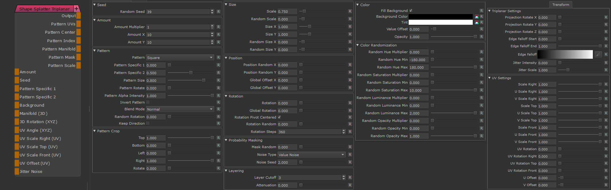Enable the Invert Pattern checkbox
Image resolution: width=611 pixels, height=190 pixels.
point(148,102)
